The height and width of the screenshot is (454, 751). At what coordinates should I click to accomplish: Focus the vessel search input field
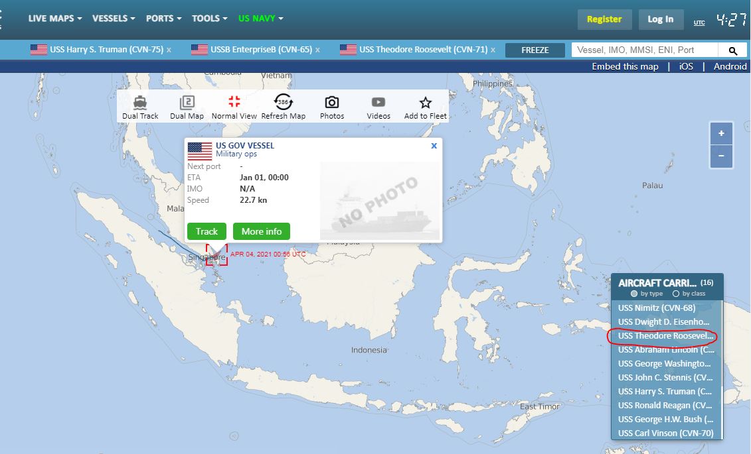coord(645,50)
